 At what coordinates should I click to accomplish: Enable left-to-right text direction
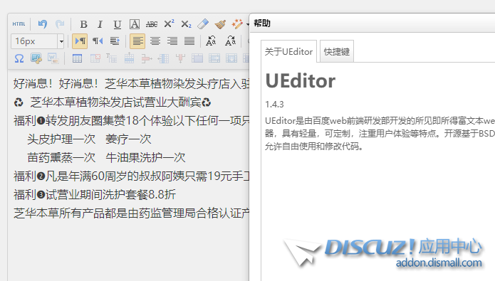coord(80,41)
